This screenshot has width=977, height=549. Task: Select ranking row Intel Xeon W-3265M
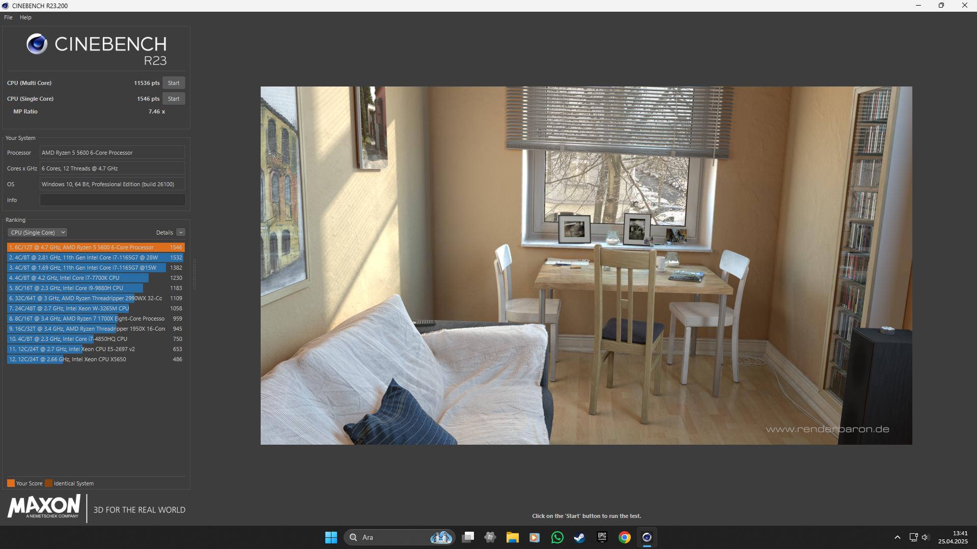coord(96,308)
